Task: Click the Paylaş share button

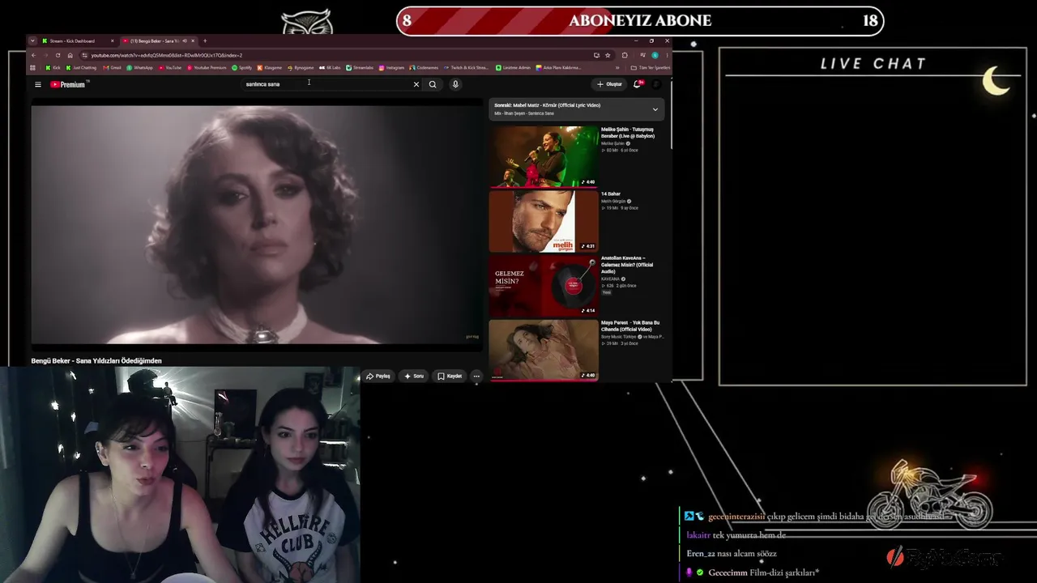Action: (378, 376)
